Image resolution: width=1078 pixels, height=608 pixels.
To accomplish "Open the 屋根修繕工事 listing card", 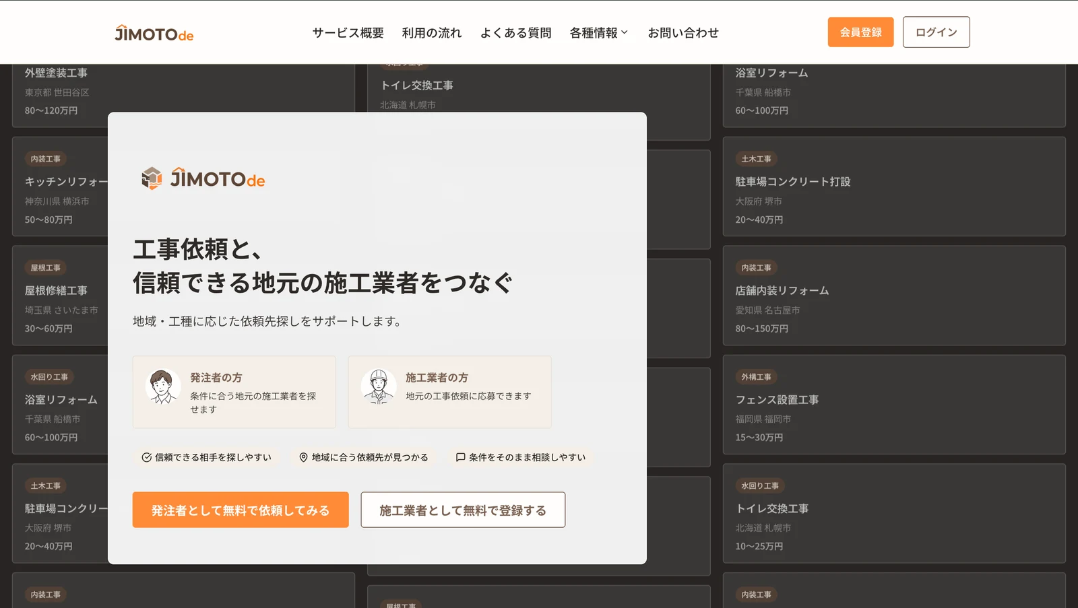I will coord(60,296).
